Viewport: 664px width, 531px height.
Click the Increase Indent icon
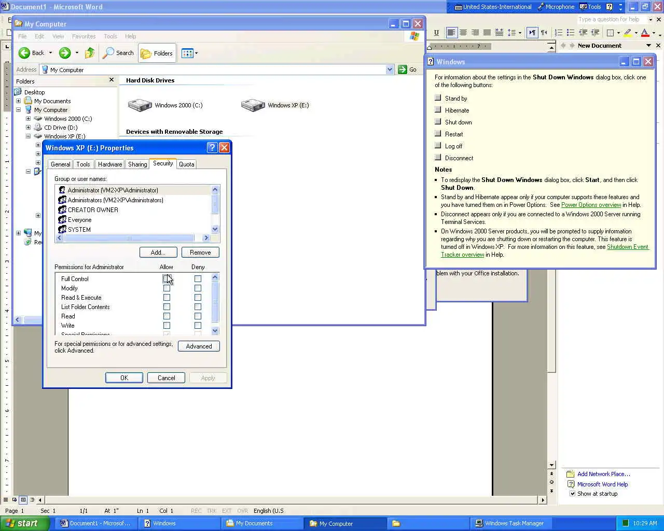[595, 33]
